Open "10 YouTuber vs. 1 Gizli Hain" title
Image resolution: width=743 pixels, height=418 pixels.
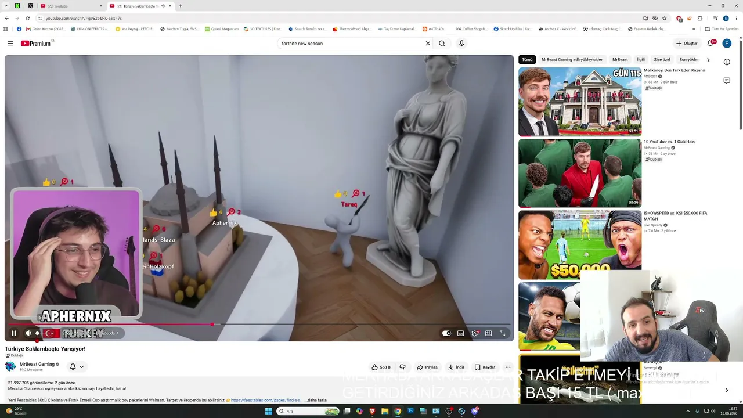[x=669, y=142]
